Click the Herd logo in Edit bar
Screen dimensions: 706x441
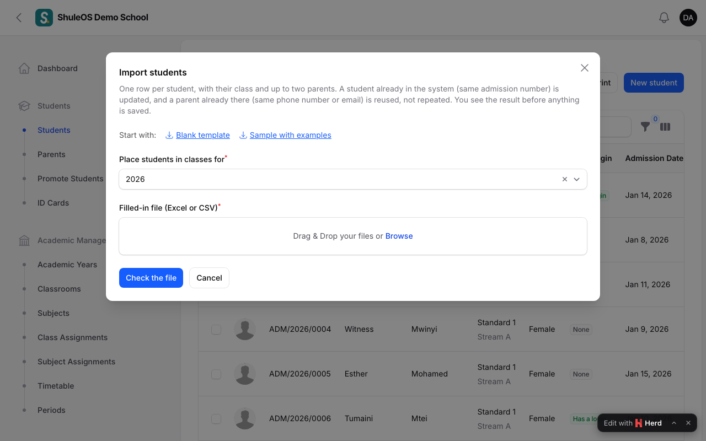(639, 423)
